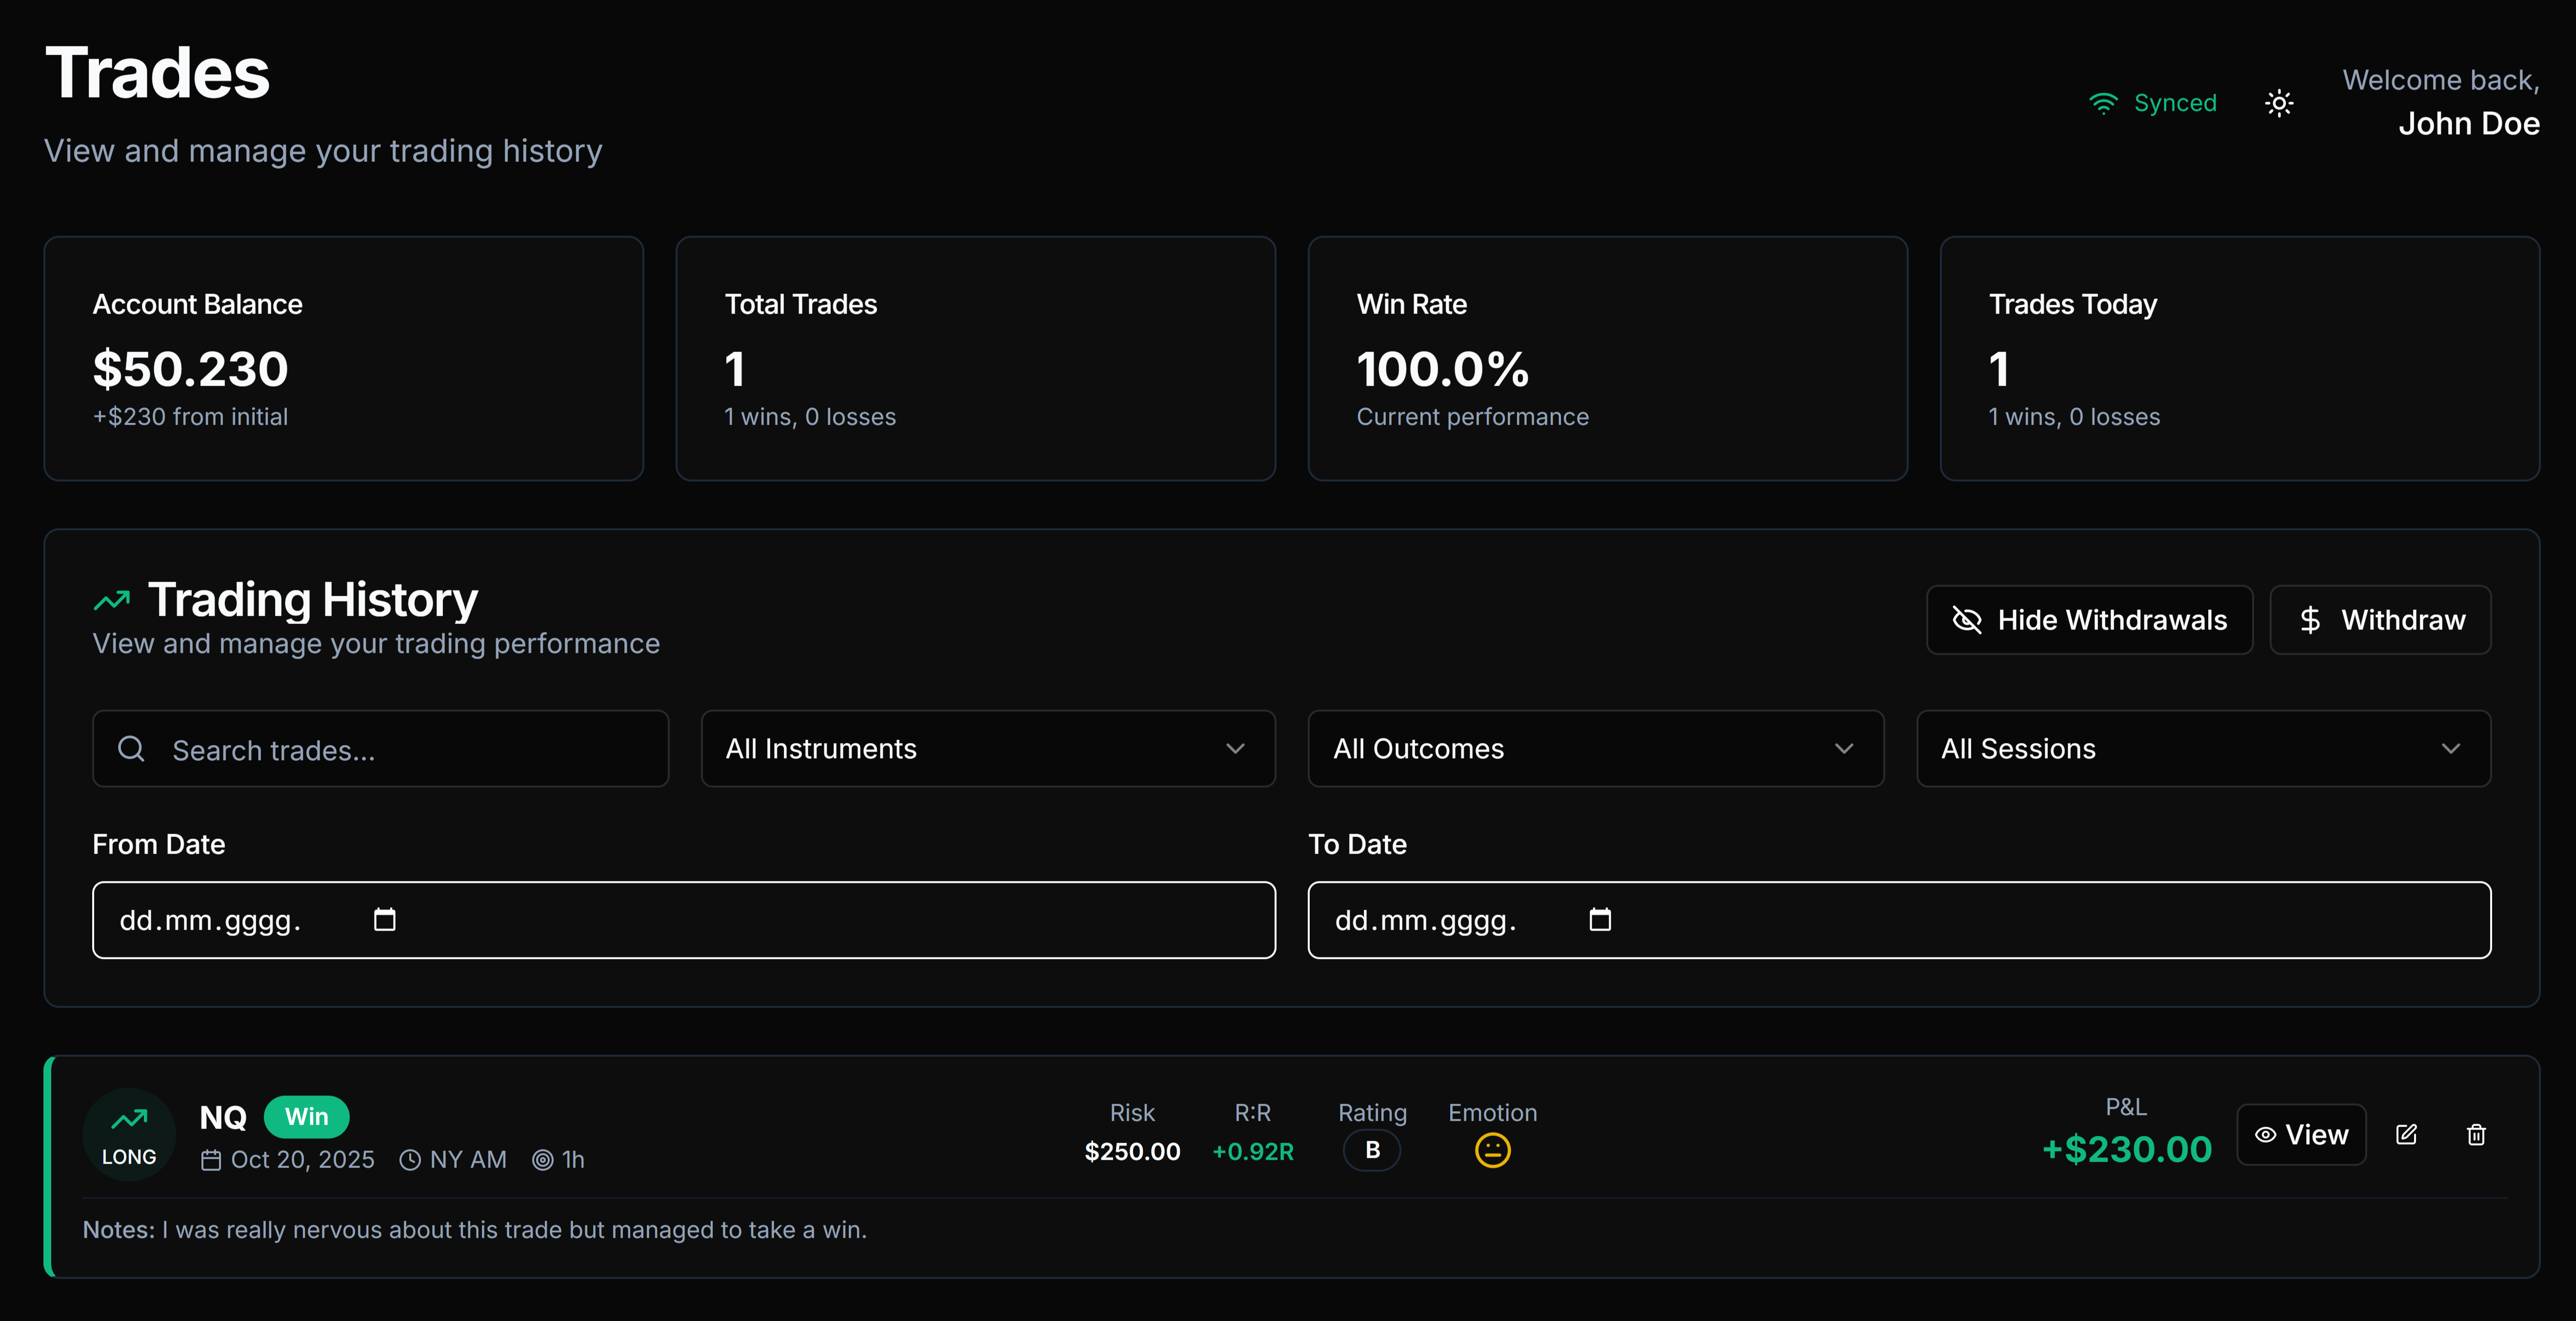The height and width of the screenshot is (1321, 2576).
Task: Click the 100.0% win rate value
Action: [x=1442, y=369]
